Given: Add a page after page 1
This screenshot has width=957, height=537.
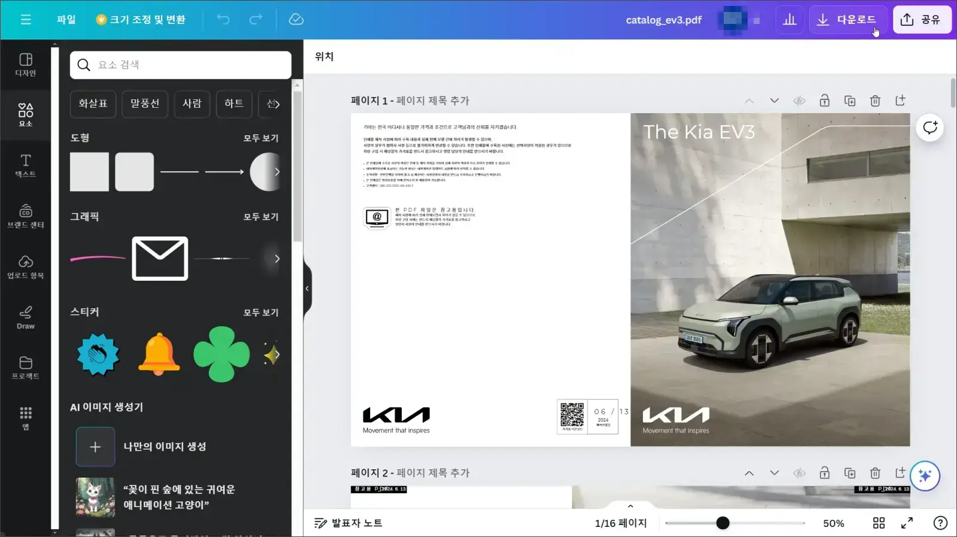Looking at the screenshot, I should click(x=900, y=101).
